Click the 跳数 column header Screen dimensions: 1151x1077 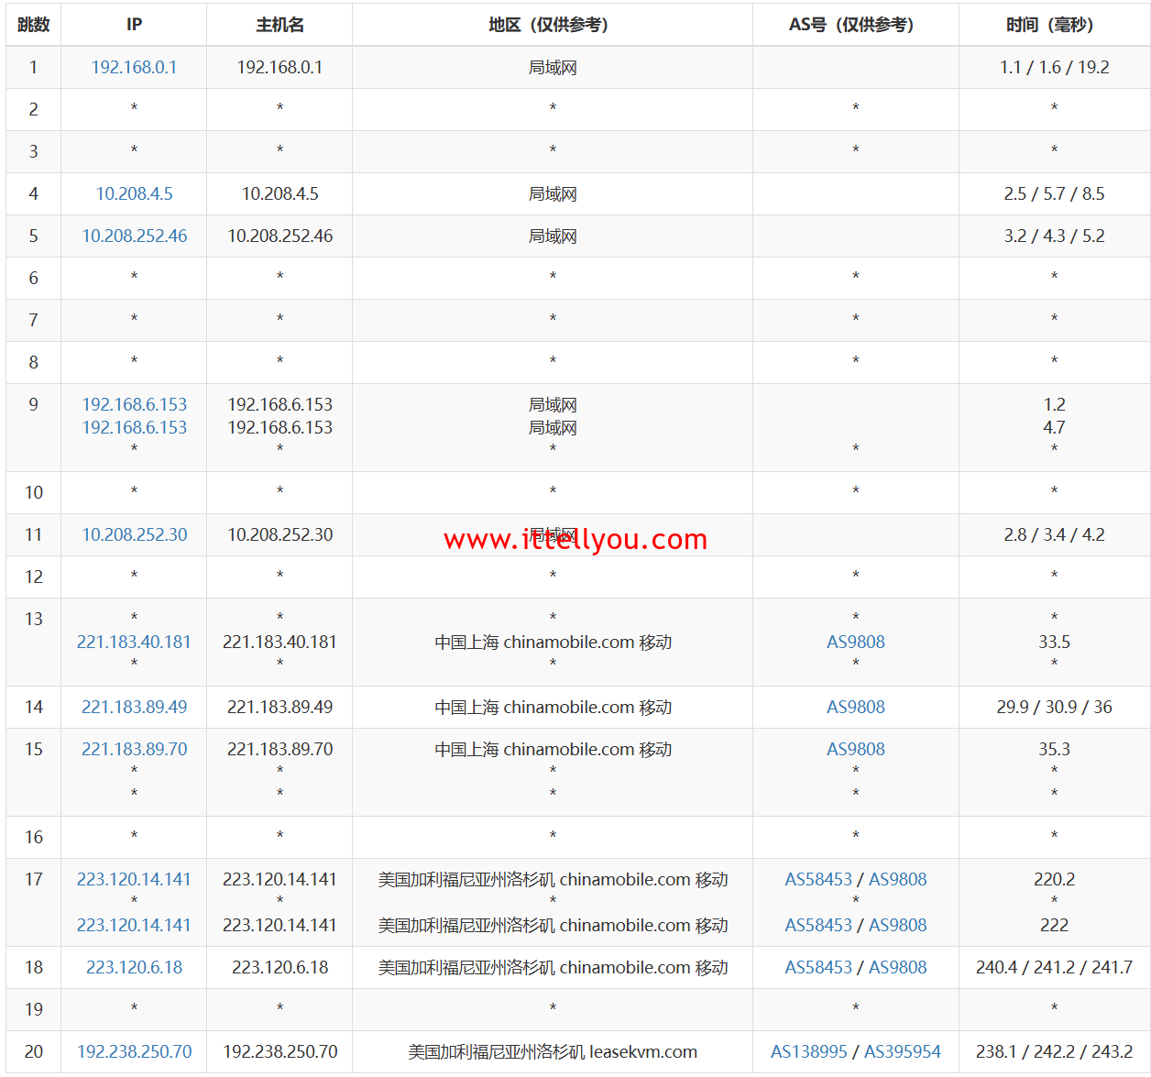click(33, 25)
